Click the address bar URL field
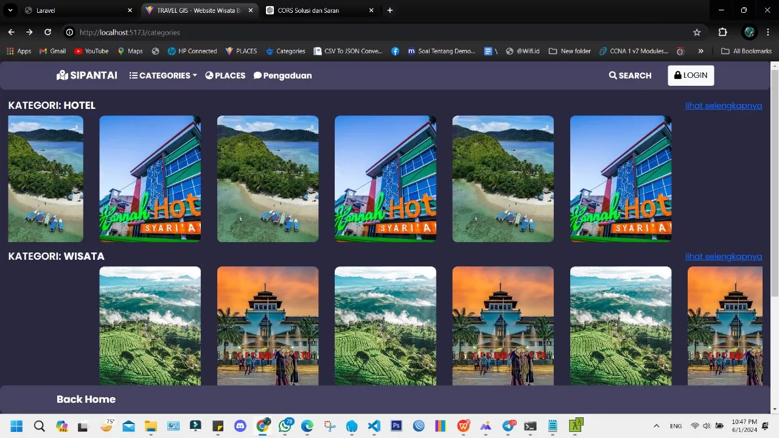The height and width of the screenshot is (438, 779). pos(383,32)
